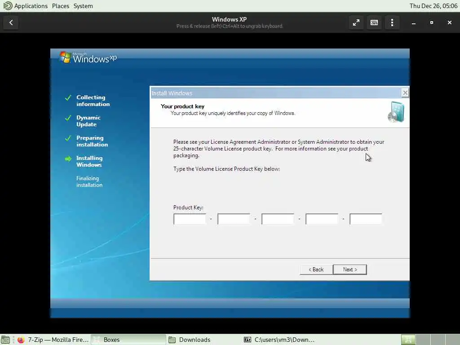Click the setup CD box icon

396,112
